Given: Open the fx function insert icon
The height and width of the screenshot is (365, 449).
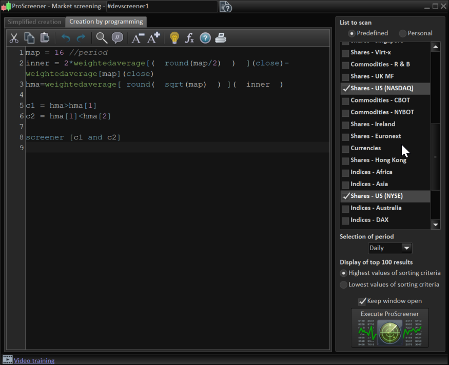Looking at the screenshot, I should [x=189, y=38].
